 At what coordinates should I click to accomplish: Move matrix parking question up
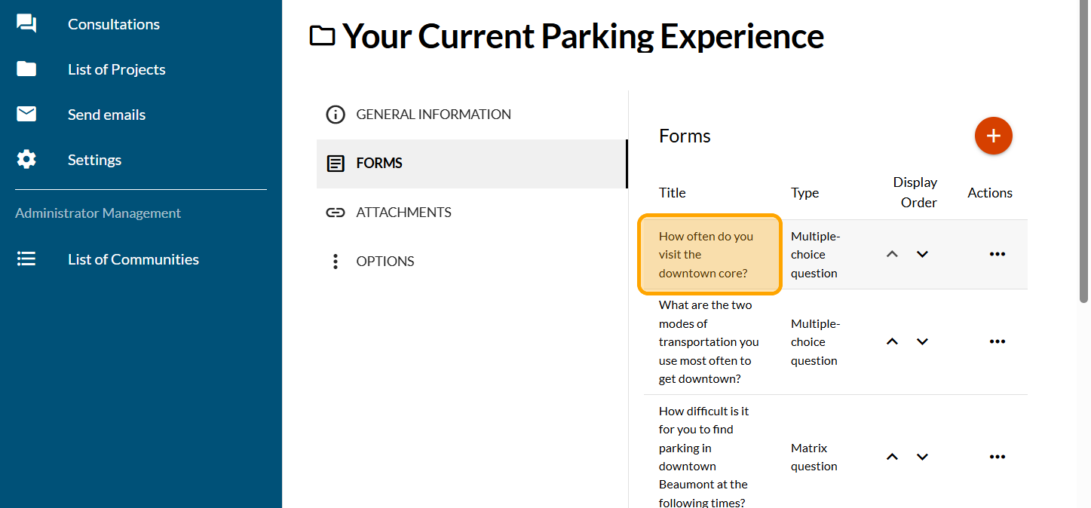click(892, 457)
